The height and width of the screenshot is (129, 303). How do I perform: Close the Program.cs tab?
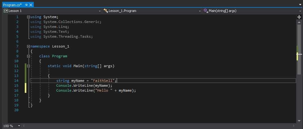pos(31,5)
